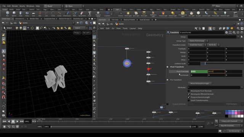Viewport: 244px width, 137px height.
Task: Open the No cam viewport dropdown
Action: pos(87,33)
